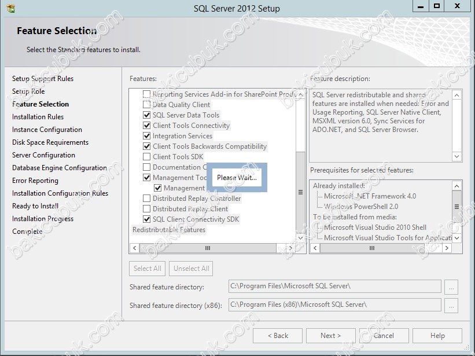Check the Data Quality Client feature

146,105
